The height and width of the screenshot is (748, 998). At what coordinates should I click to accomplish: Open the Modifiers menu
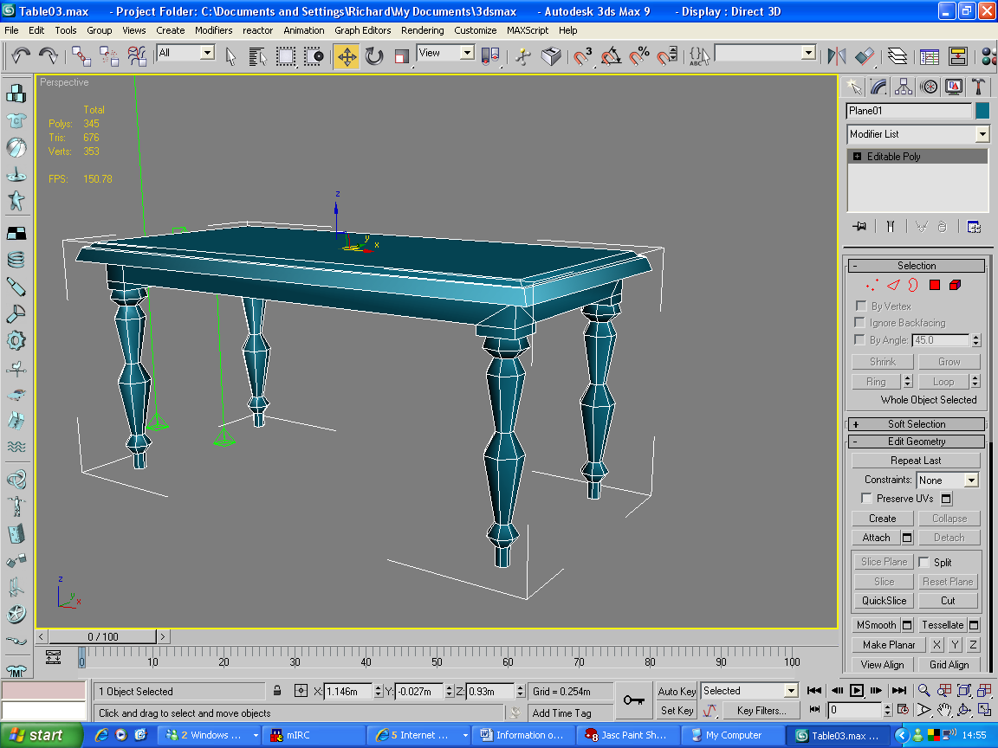(213, 30)
